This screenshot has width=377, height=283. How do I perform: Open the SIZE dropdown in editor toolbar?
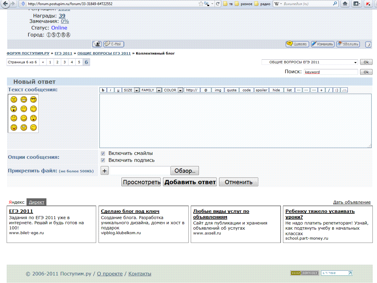point(131,90)
